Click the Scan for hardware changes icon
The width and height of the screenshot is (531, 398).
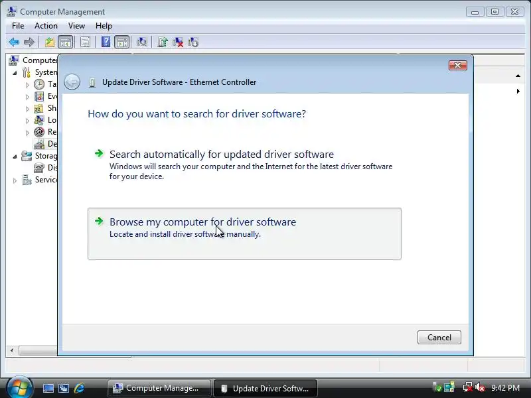coord(141,42)
